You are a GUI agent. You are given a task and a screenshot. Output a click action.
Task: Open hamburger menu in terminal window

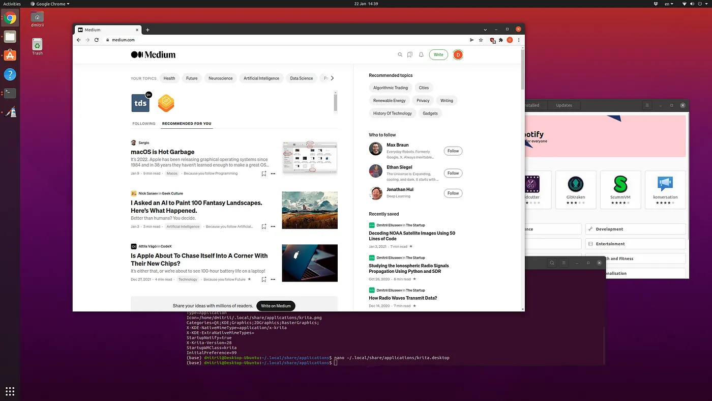pos(564,263)
